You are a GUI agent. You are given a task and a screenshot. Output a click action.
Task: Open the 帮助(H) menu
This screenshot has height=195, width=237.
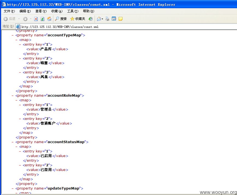[x=89, y=11]
